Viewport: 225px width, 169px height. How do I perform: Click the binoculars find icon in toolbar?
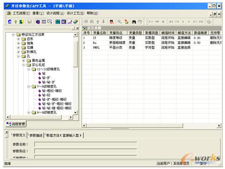point(134,22)
